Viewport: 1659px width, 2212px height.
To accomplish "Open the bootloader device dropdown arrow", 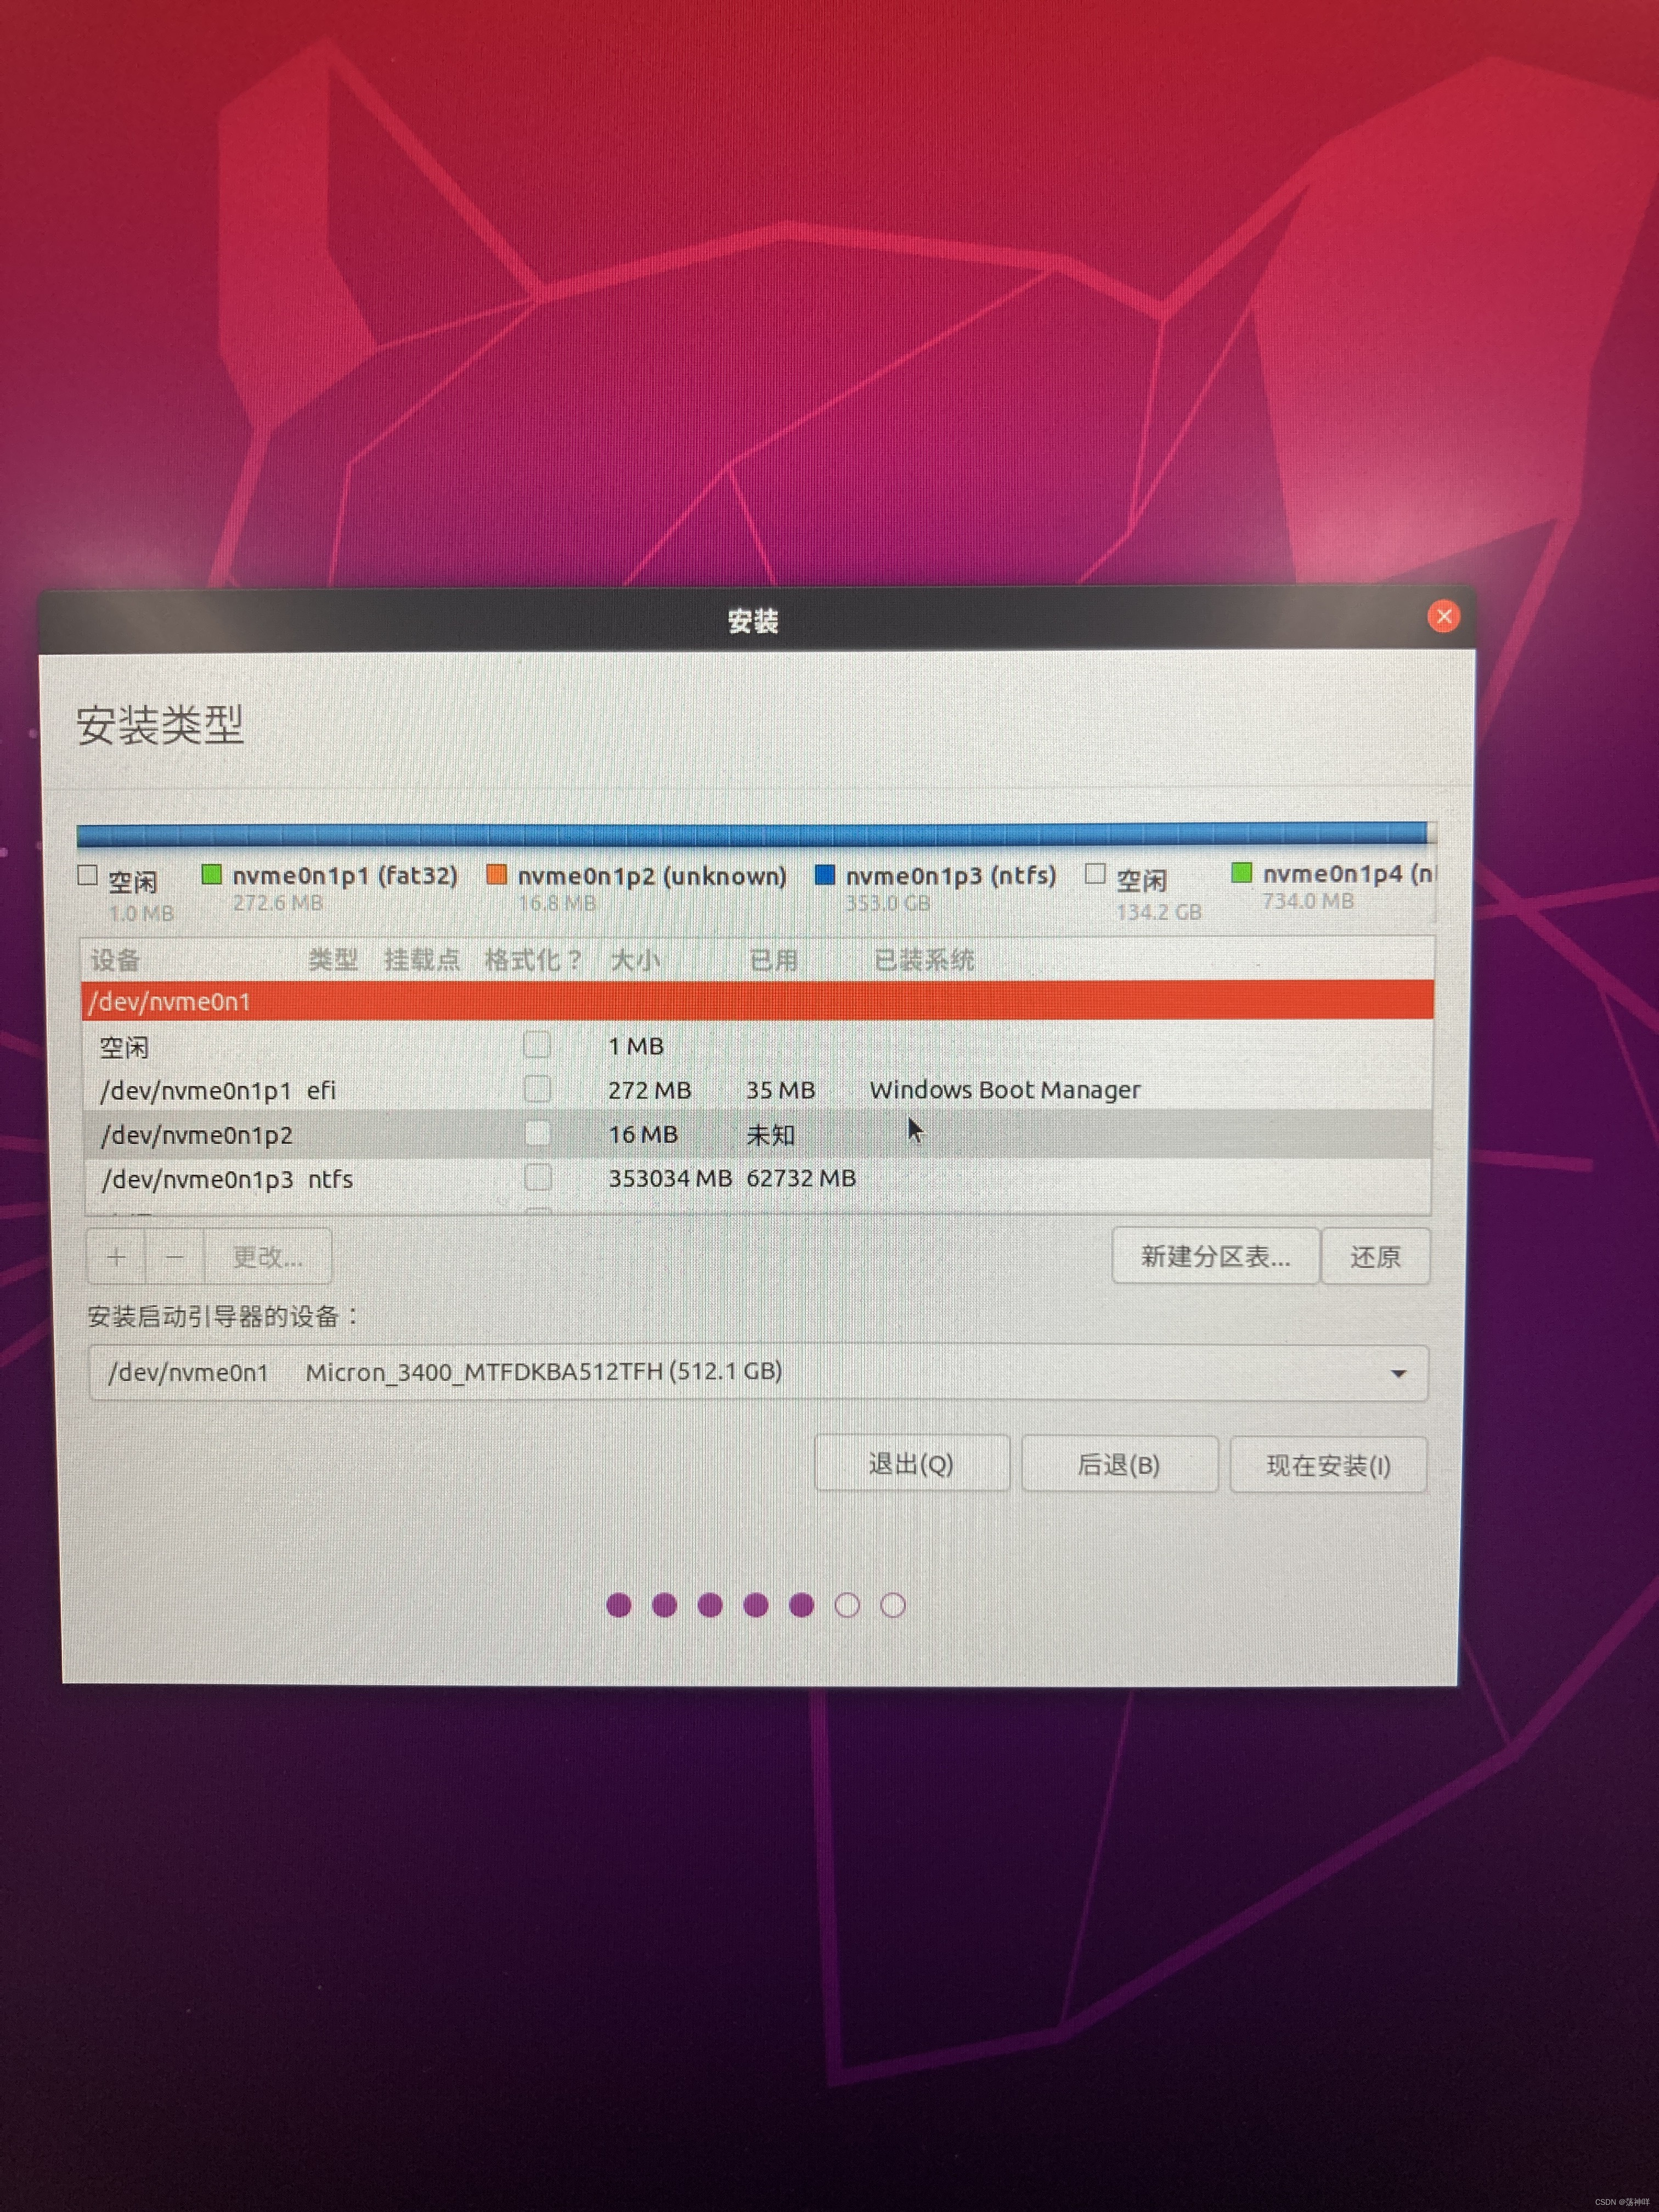I will [x=1398, y=1374].
